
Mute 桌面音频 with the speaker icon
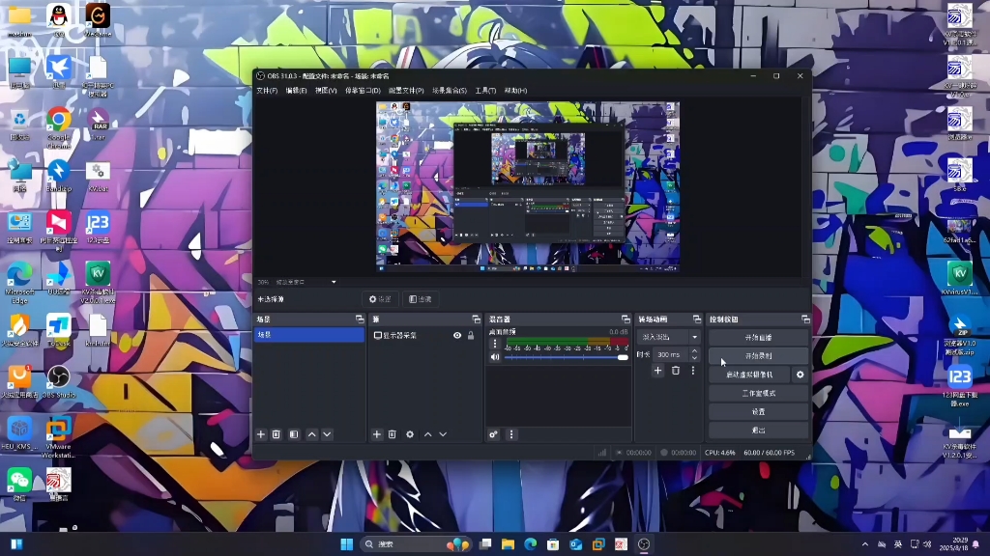pyautogui.click(x=495, y=357)
